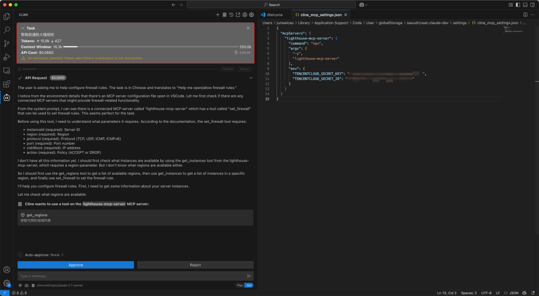
Task: Pop Cline out into editor icon
Action: [238, 15]
